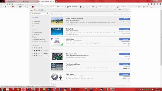Add the Asus Download Master extension
The image size is (162, 91).
[x=124, y=64]
